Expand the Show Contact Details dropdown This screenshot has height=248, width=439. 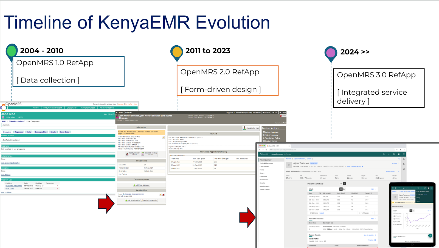pyautogui.click(x=354, y=167)
